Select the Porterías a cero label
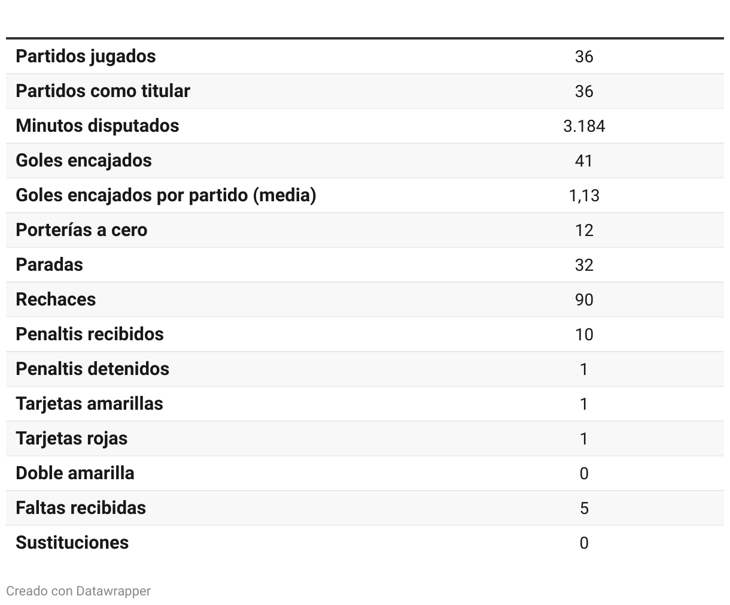Viewport: 730px width, 605px height. coord(81,230)
